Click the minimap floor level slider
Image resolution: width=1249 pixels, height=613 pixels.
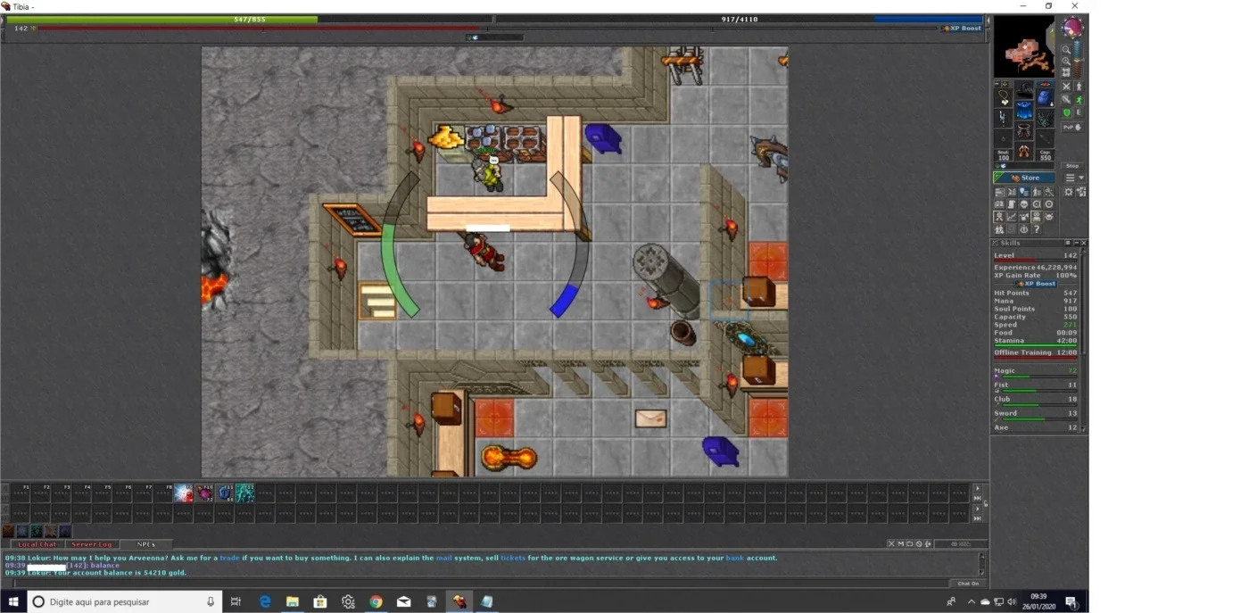coord(1078,59)
